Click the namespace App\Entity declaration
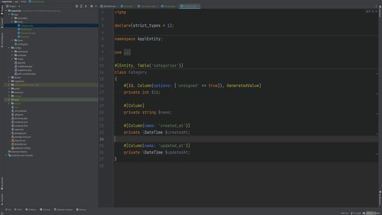 tap(138, 39)
